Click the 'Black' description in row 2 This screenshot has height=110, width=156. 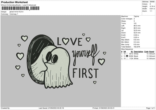pos(136,56)
